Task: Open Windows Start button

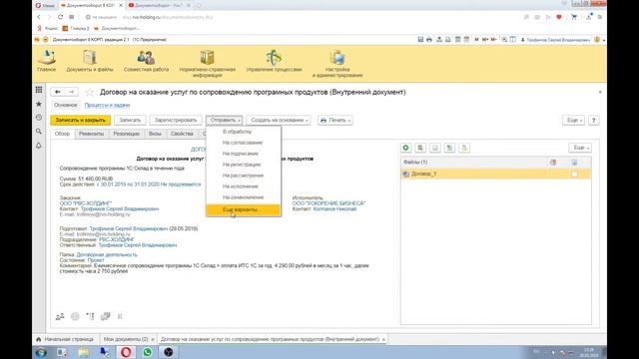Action: click(x=41, y=352)
